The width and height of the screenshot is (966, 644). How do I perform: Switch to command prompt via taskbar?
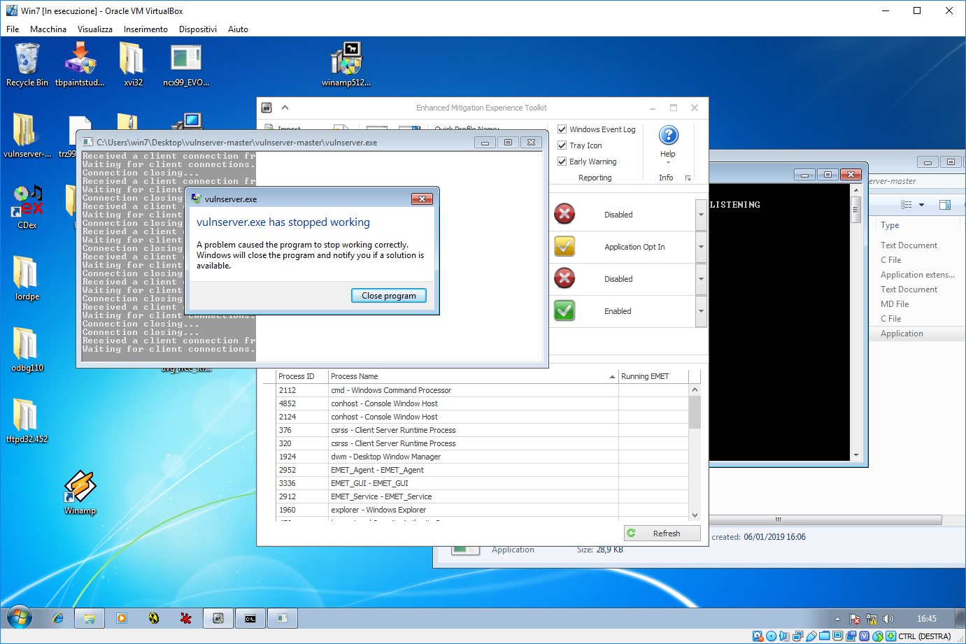[250, 618]
